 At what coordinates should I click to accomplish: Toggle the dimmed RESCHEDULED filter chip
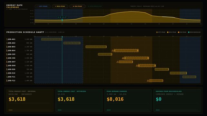95,6
